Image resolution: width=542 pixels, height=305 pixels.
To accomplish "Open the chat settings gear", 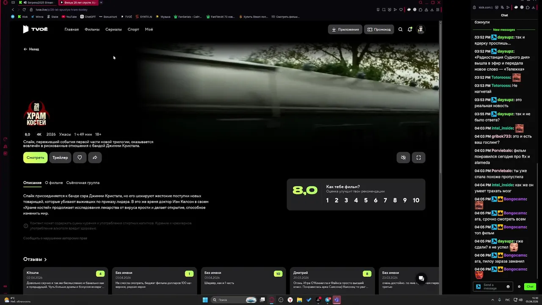I will tap(519, 287).
